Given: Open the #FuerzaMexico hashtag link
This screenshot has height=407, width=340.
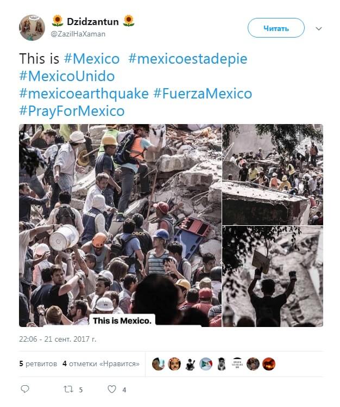Looking at the screenshot, I should click(203, 94).
